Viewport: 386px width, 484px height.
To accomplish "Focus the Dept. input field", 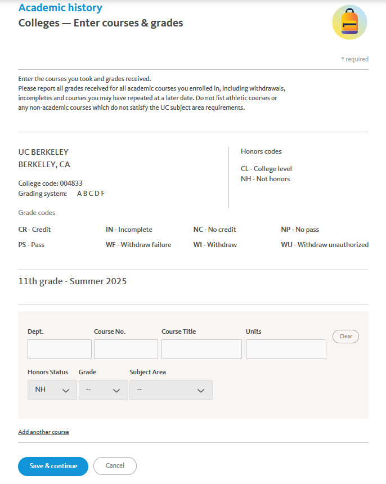I will 60,349.
